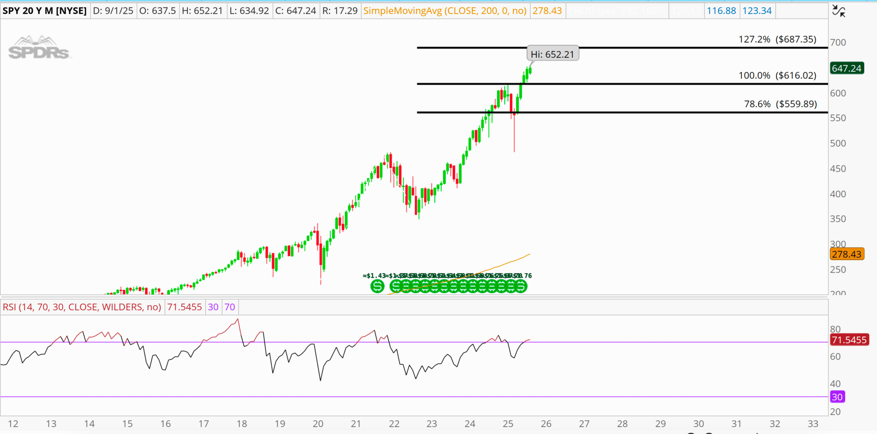This screenshot has height=434, width=877.
Task: Click the orange 278.43 price axis tag
Action: pyautogui.click(x=847, y=254)
